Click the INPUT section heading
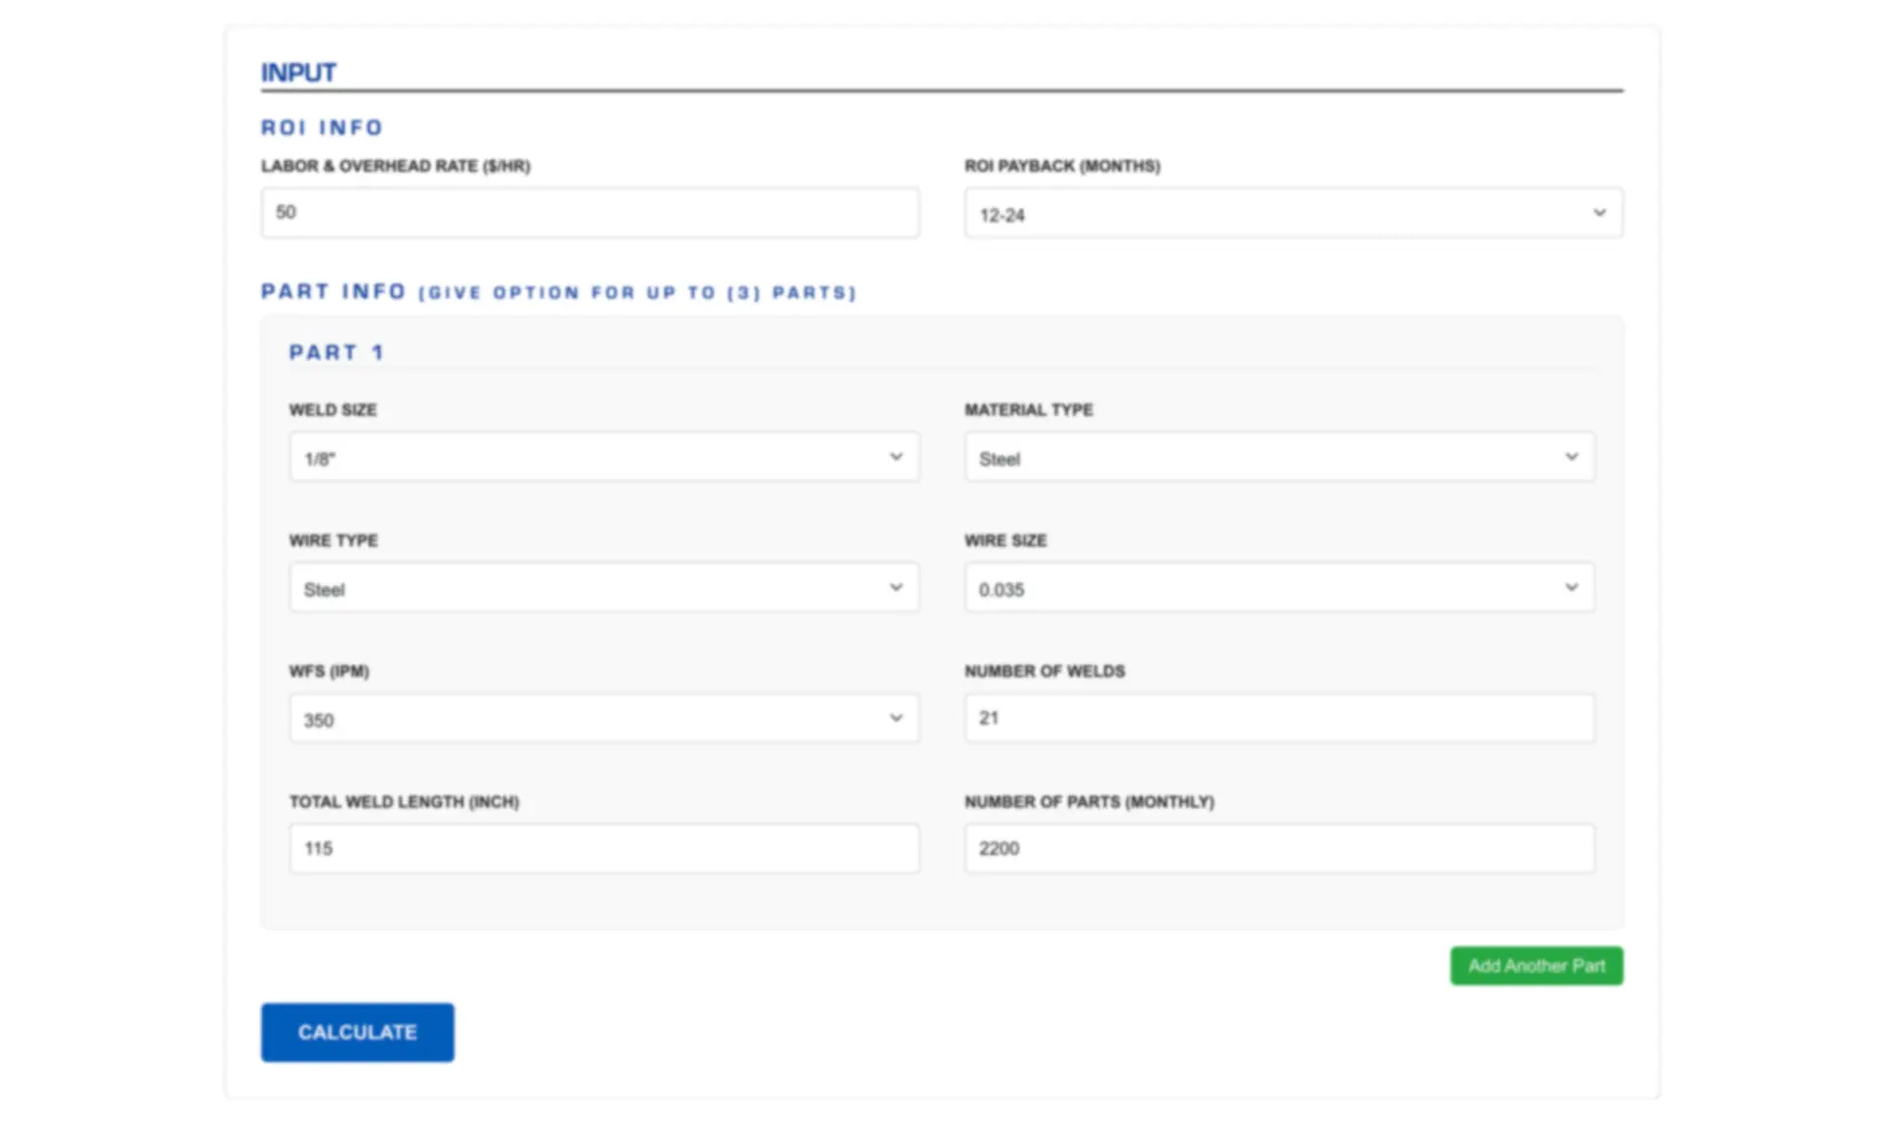Image resolution: width=1885 pixels, height=1121 pixels. pyautogui.click(x=298, y=73)
